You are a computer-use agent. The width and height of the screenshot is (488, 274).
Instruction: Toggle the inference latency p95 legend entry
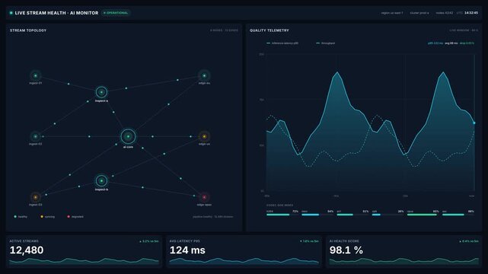[282, 43]
